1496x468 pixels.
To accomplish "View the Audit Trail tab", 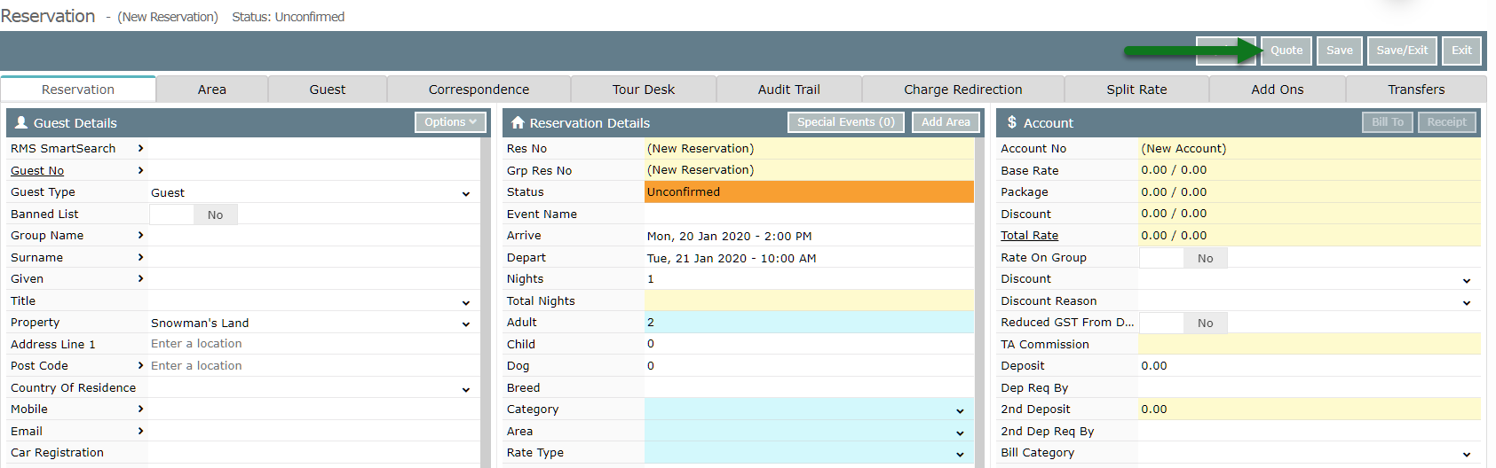I will point(789,90).
